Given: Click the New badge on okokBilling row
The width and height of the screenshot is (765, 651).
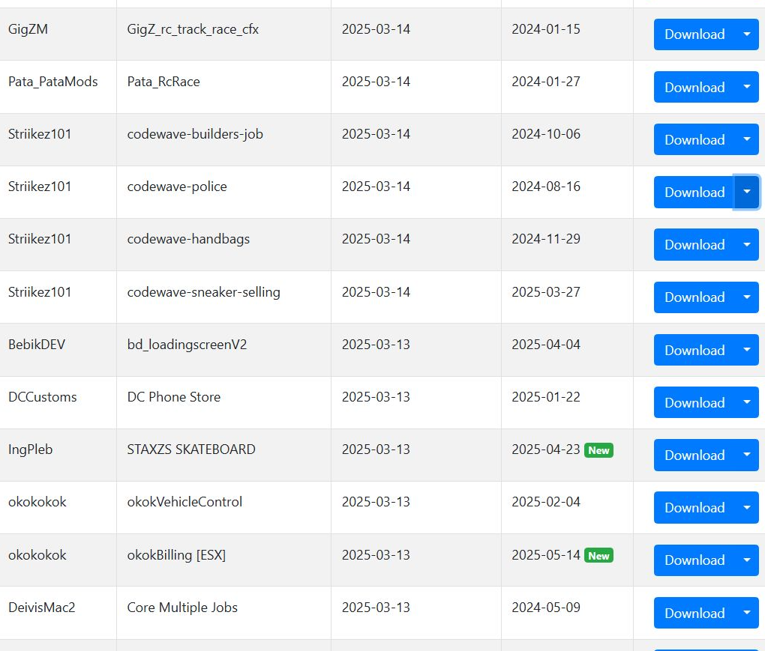Looking at the screenshot, I should pyautogui.click(x=598, y=556).
